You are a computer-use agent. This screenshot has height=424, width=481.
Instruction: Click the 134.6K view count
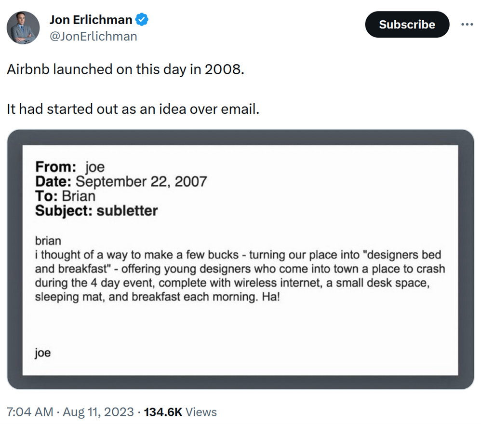click(x=163, y=412)
